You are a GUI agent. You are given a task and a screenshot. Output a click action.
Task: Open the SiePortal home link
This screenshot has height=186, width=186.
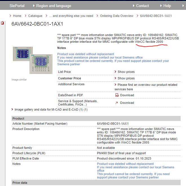coord(17,6)
